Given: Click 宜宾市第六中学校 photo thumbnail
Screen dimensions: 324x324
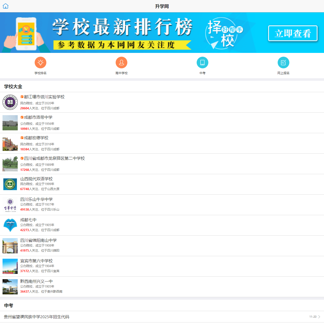Looking at the screenshot, I should [x=10, y=266].
